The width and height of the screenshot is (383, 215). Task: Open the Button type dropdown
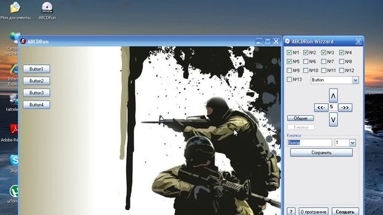[355, 80]
